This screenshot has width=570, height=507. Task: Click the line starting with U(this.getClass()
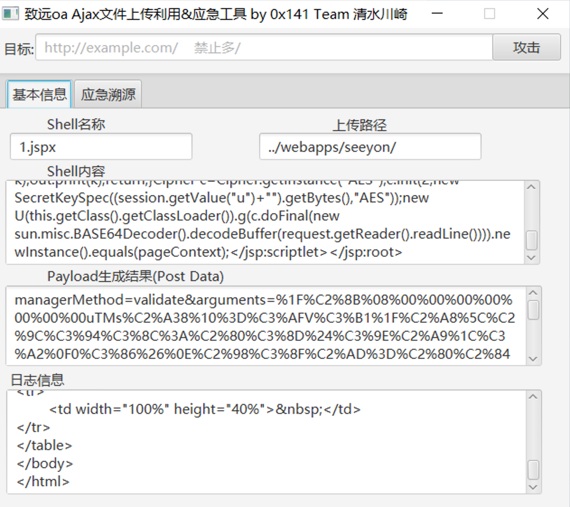click(177, 216)
